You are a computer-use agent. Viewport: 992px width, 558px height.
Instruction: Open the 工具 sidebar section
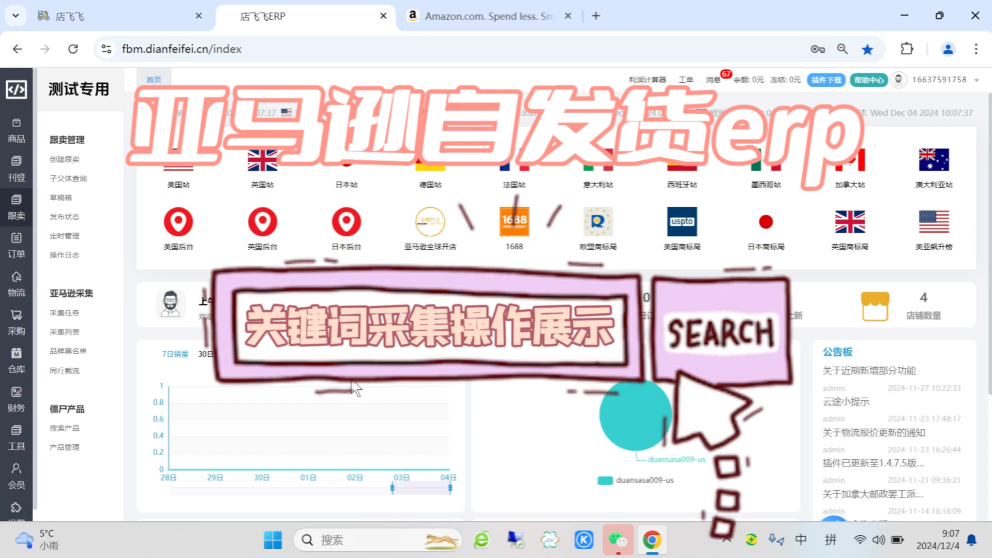click(16, 438)
